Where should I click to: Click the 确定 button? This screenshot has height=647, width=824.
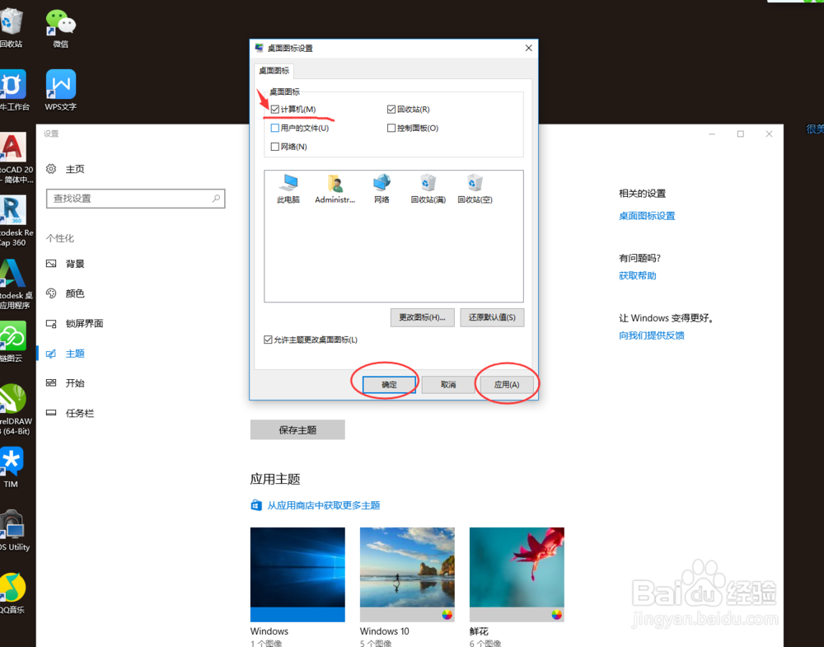pyautogui.click(x=389, y=385)
